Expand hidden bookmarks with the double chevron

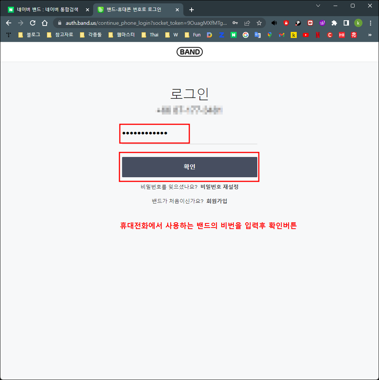(x=370, y=35)
